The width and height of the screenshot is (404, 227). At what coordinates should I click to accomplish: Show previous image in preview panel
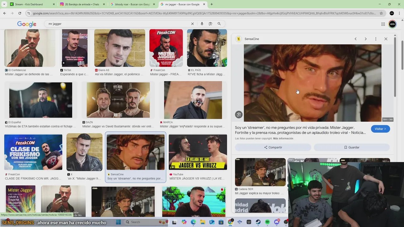[x=355, y=39]
